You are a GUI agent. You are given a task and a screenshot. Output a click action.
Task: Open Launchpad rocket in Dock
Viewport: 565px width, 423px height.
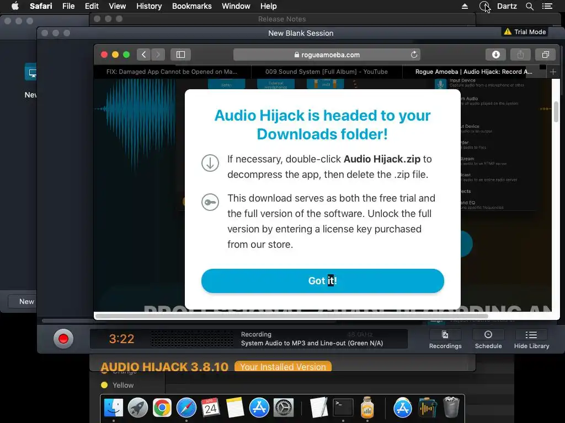pos(137,408)
